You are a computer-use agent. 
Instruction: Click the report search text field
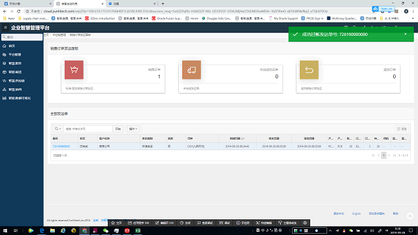[x=88, y=129]
